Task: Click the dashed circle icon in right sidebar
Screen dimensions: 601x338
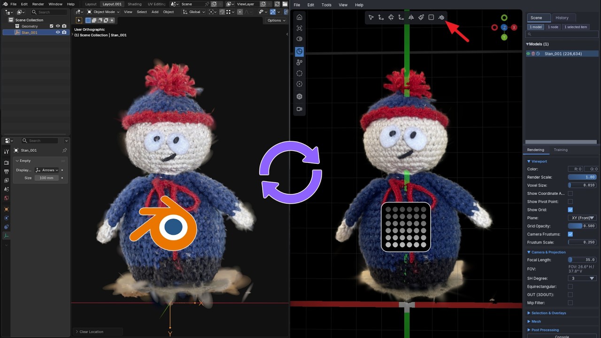Action: tap(299, 73)
